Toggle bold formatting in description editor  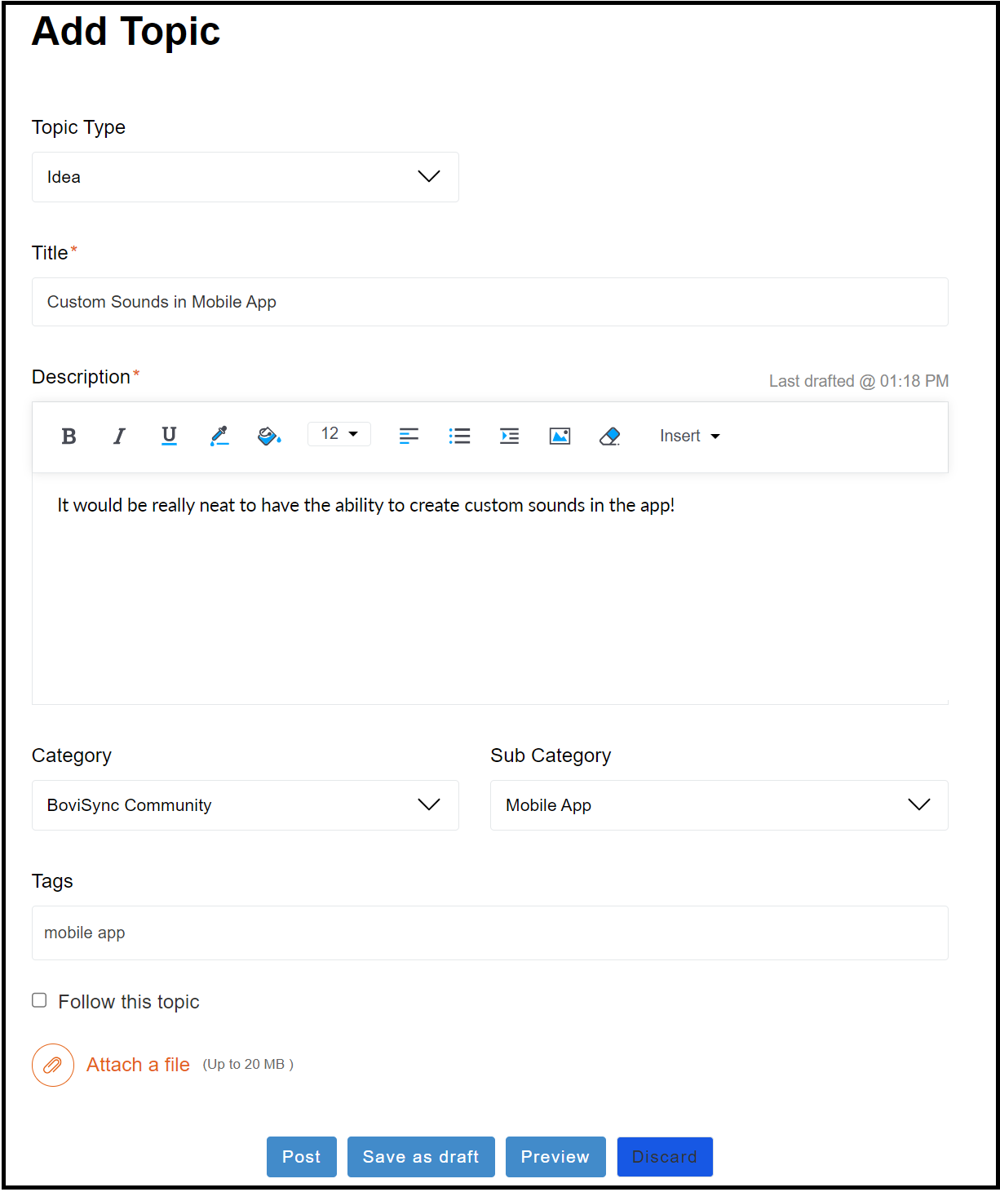click(69, 436)
